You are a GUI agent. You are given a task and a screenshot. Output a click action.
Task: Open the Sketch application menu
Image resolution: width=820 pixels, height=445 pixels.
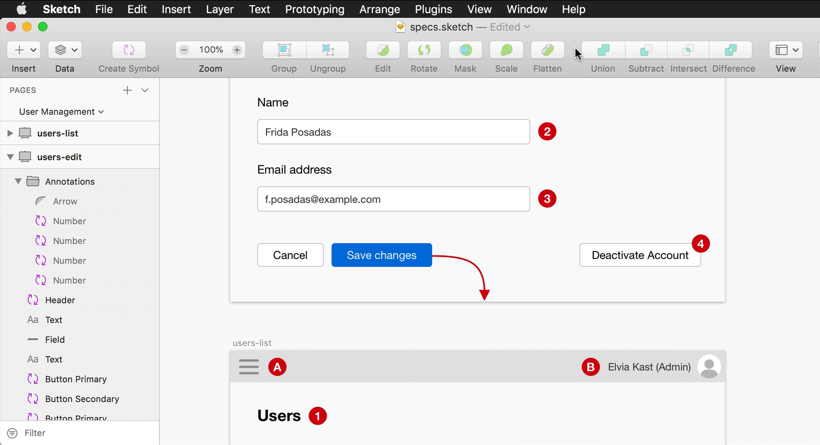62,9
